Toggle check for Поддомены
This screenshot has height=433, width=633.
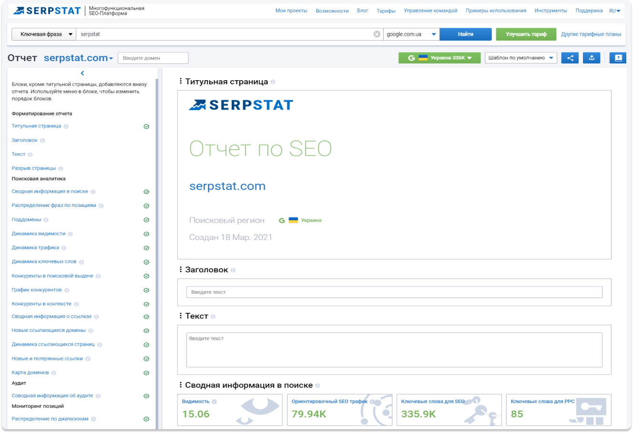[x=146, y=220]
